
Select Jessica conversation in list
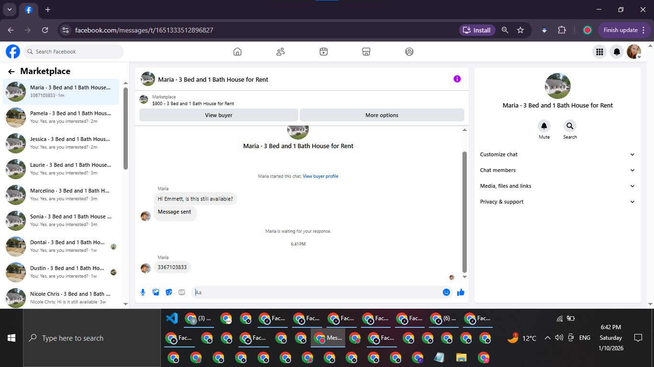(61, 143)
